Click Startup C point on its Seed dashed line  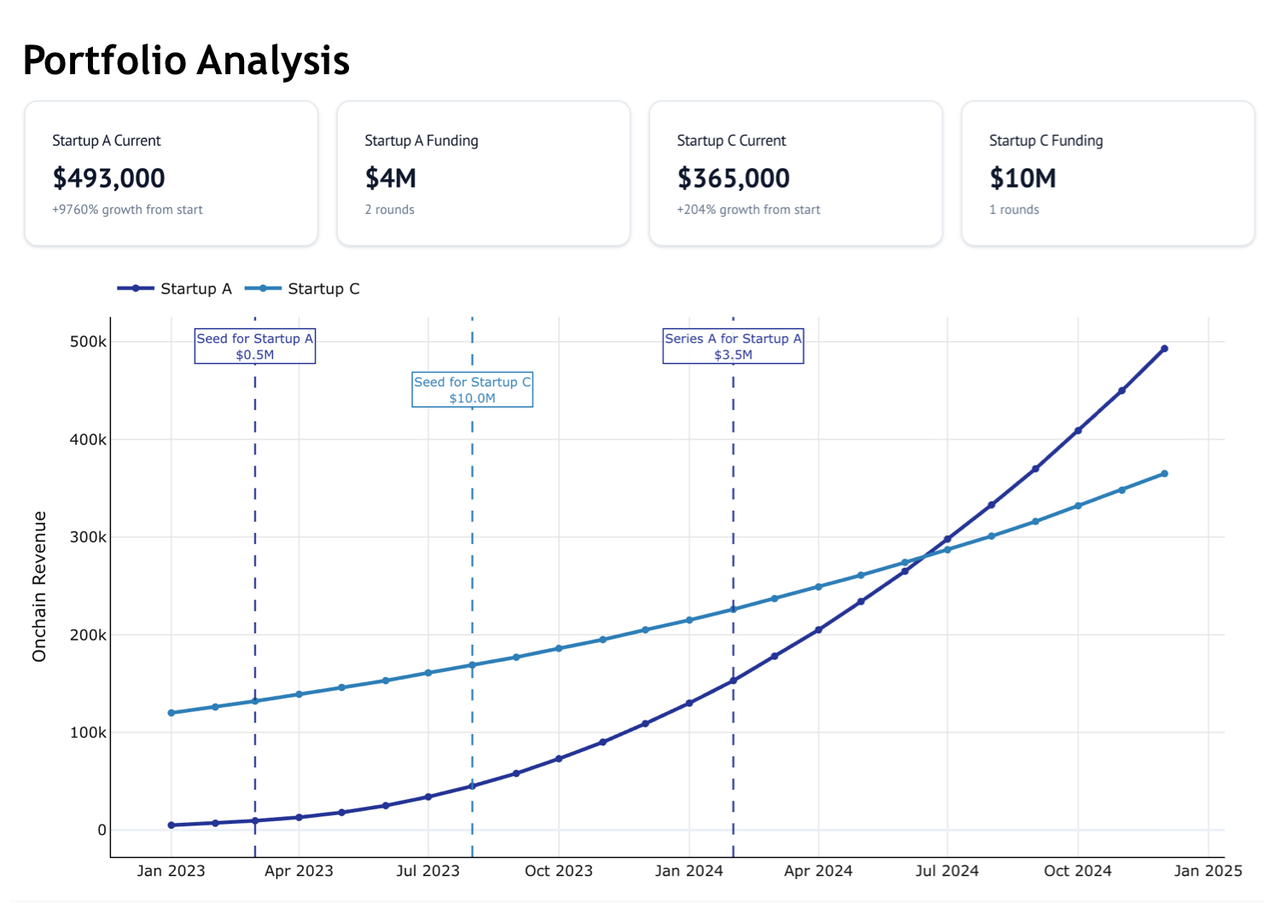pos(472,665)
